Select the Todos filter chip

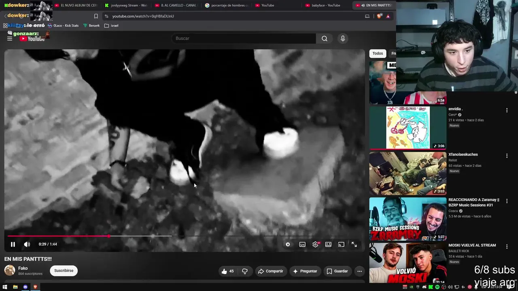coord(378,53)
